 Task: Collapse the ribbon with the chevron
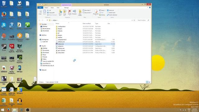(x=147, y=7)
